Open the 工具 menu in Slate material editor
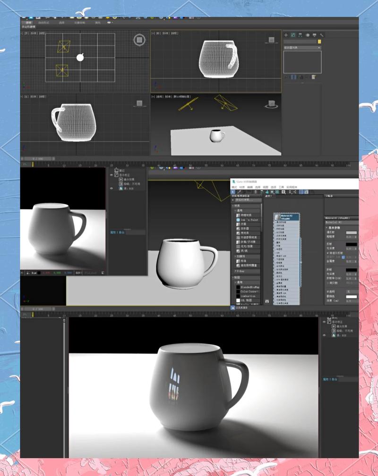This screenshot has height=476, width=378. tap(281, 187)
